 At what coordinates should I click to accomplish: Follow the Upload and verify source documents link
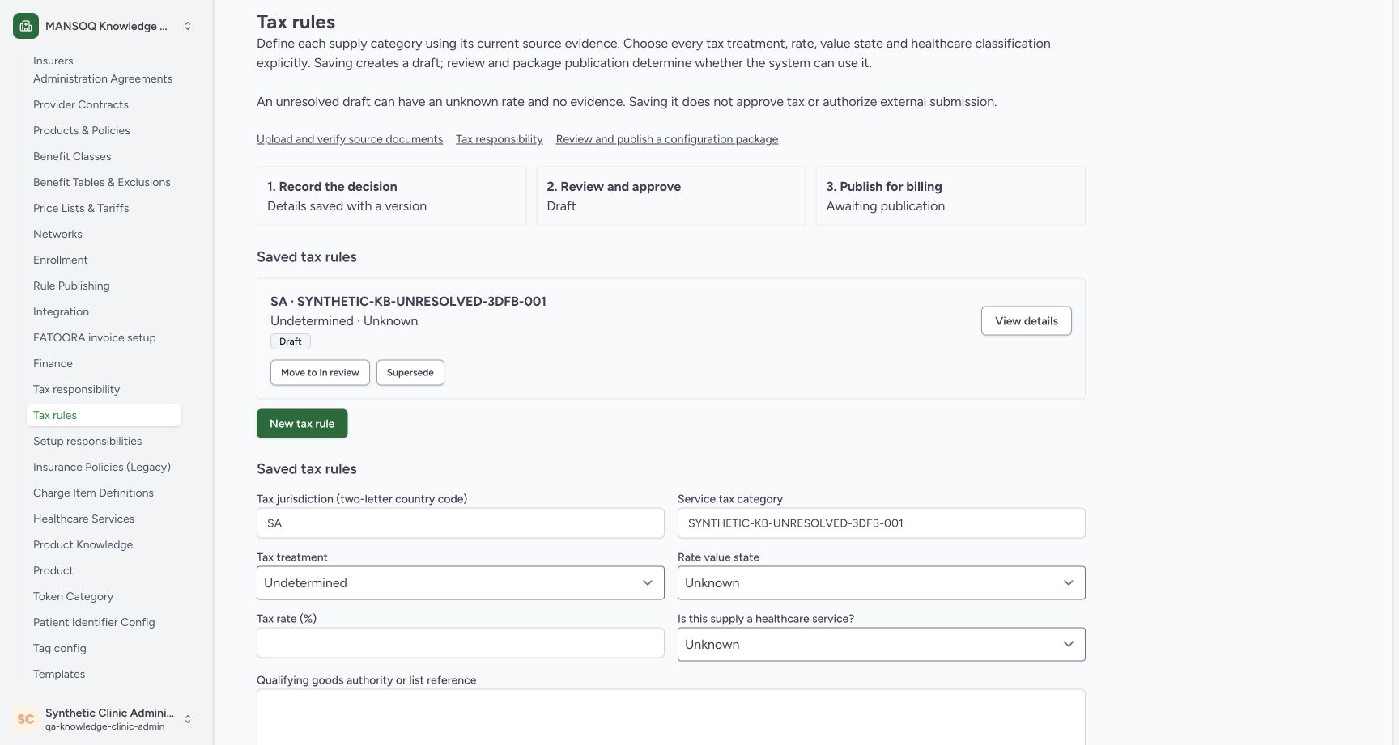click(x=350, y=139)
